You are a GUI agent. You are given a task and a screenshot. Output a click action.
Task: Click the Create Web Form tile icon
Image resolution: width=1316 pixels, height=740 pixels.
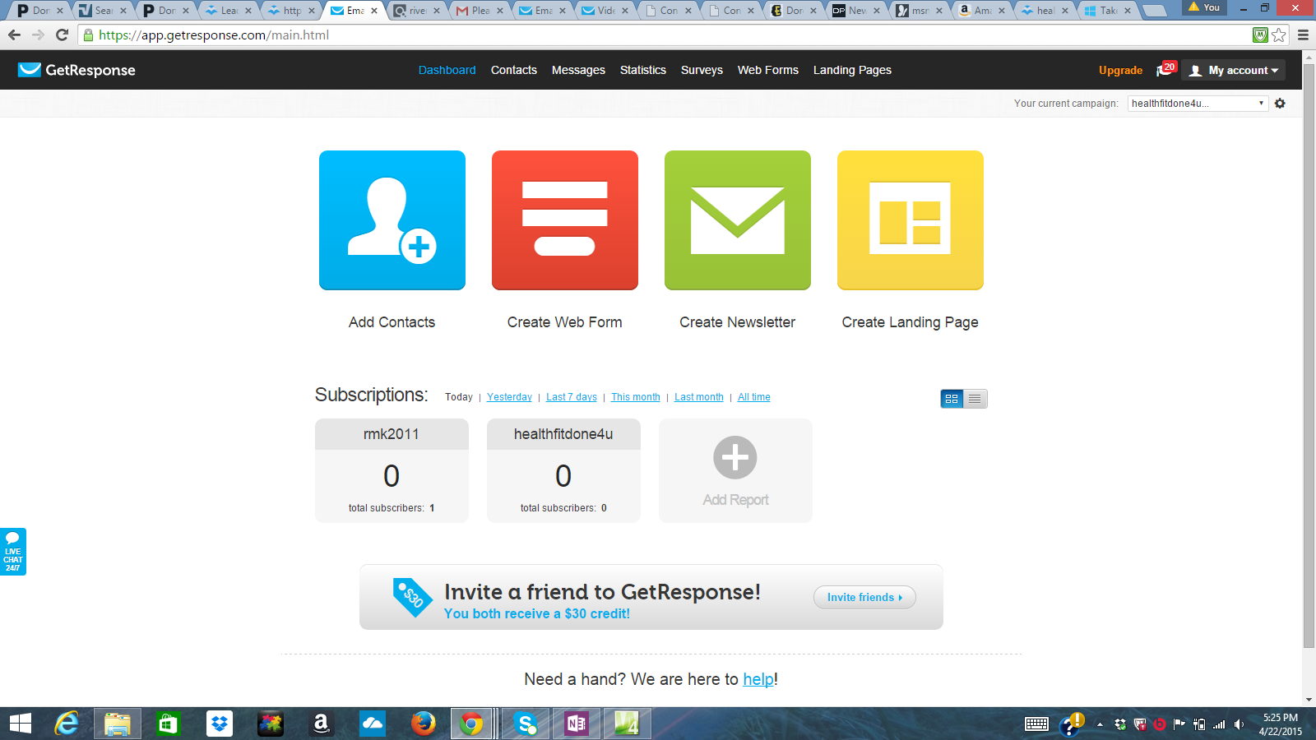[x=565, y=220]
